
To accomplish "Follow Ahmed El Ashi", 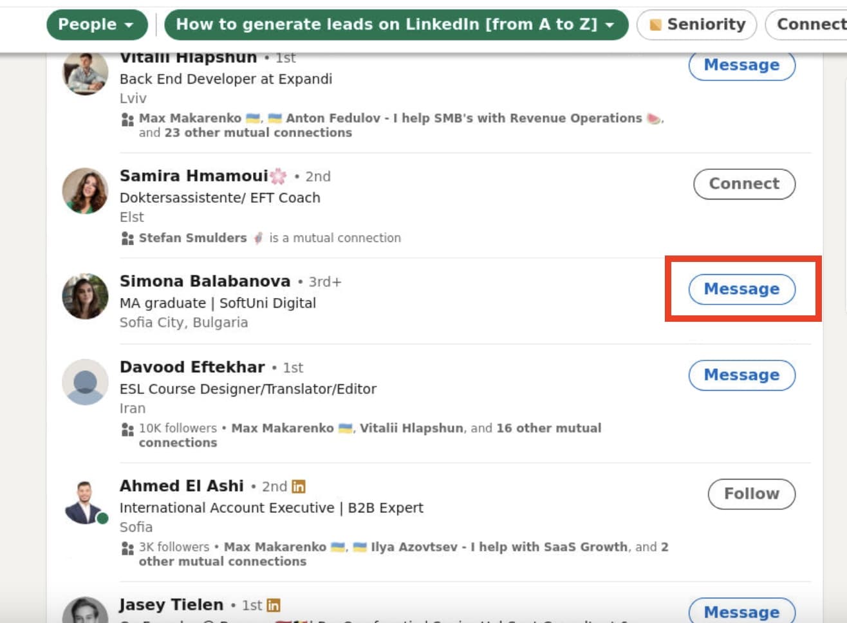I will tap(751, 494).
